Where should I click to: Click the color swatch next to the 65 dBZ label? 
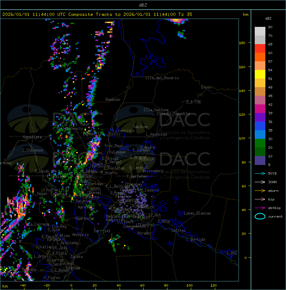click(x=260, y=49)
